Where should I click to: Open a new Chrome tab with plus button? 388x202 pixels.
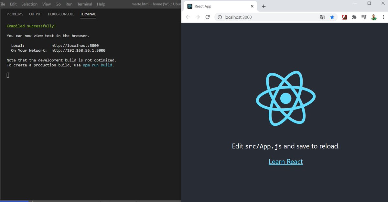pyautogui.click(x=264, y=6)
